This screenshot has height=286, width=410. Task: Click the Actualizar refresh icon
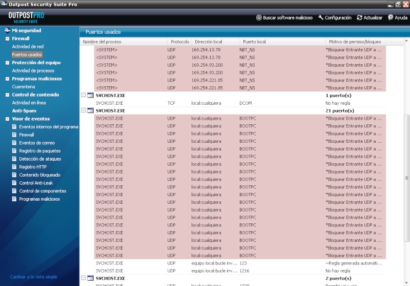[x=360, y=17]
